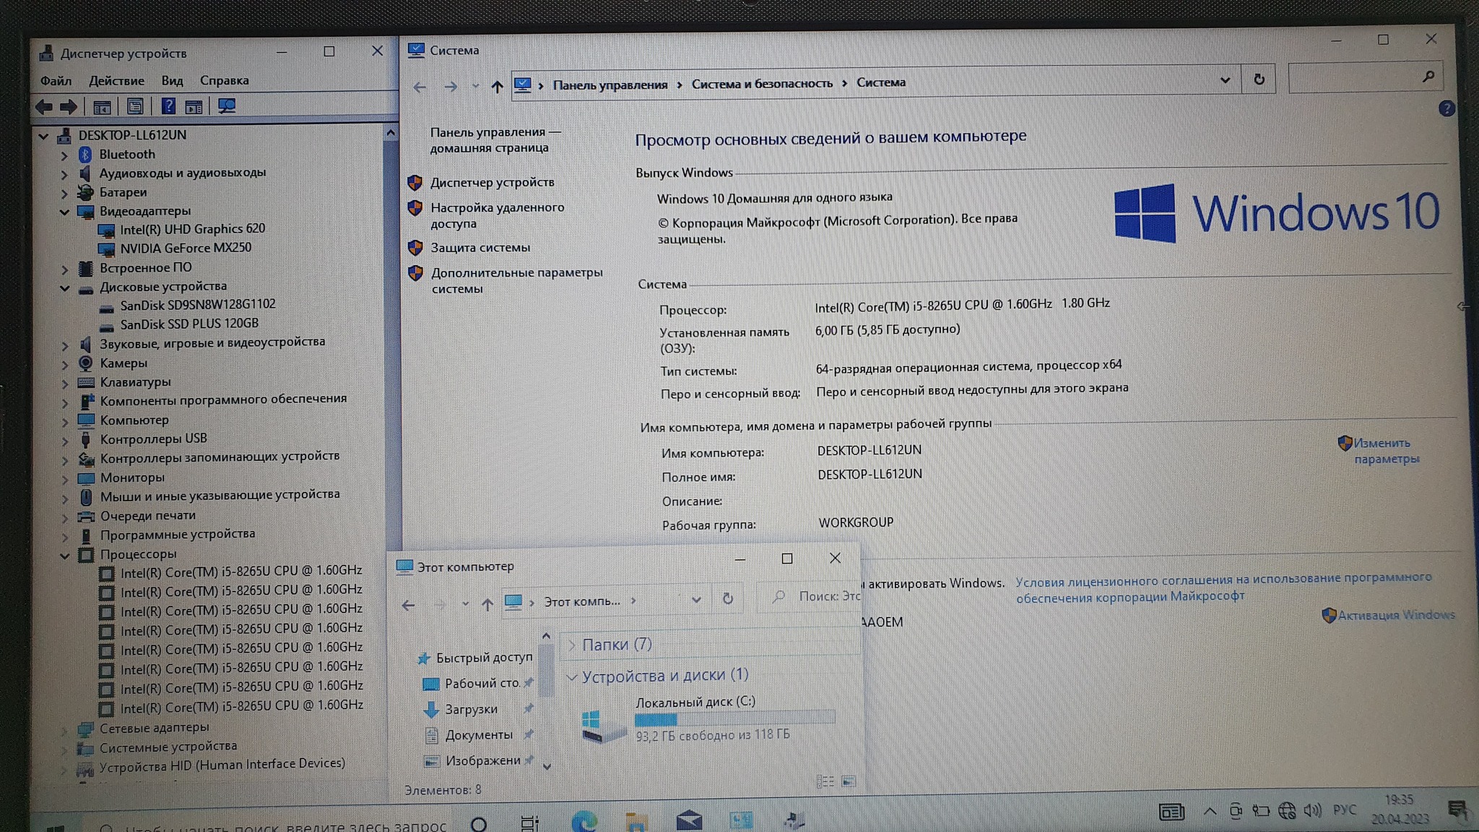Select the NVIDIA GeForce MX250 device
Image resolution: width=1479 pixels, height=832 pixels.
[186, 248]
